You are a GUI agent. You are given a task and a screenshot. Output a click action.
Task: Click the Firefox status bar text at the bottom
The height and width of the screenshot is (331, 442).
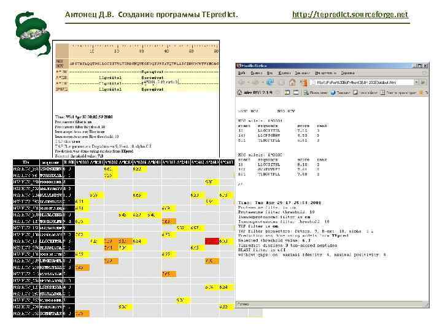point(243,304)
